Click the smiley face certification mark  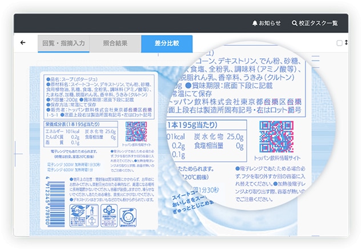[128, 217]
